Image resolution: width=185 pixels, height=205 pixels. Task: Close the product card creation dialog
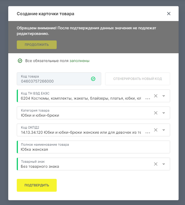point(169,14)
